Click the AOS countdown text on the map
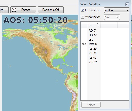The image size is (132, 111). click(x=36, y=20)
